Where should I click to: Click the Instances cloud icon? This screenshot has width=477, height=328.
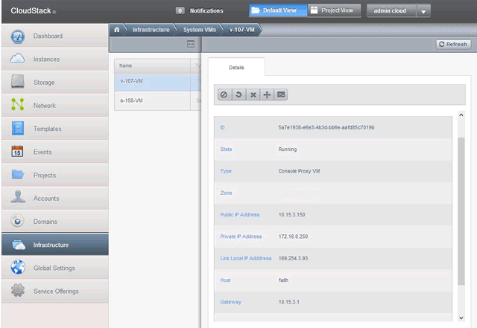pyautogui.click(x=18, y=58)
